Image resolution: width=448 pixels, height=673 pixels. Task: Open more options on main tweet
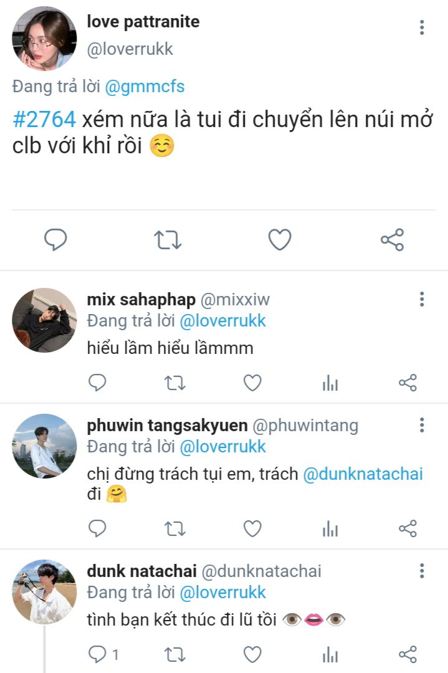[x=422, y=27]
